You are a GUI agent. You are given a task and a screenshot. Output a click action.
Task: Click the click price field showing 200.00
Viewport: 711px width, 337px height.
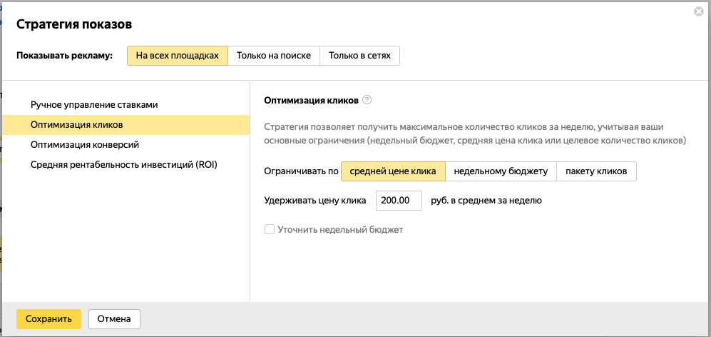398,201
